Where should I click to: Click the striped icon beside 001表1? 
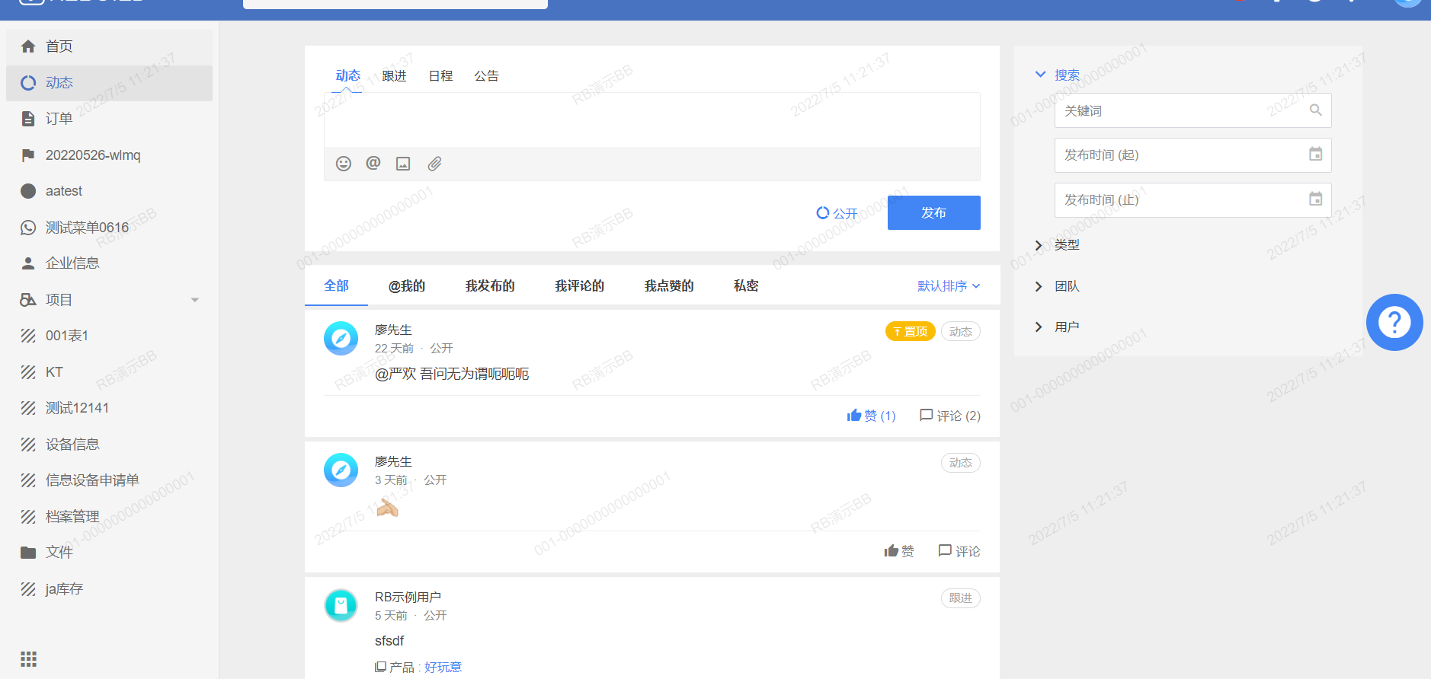(28, 336)
